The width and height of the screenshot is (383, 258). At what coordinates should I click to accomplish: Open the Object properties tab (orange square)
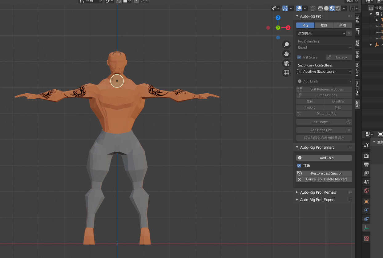click(366, 202)
